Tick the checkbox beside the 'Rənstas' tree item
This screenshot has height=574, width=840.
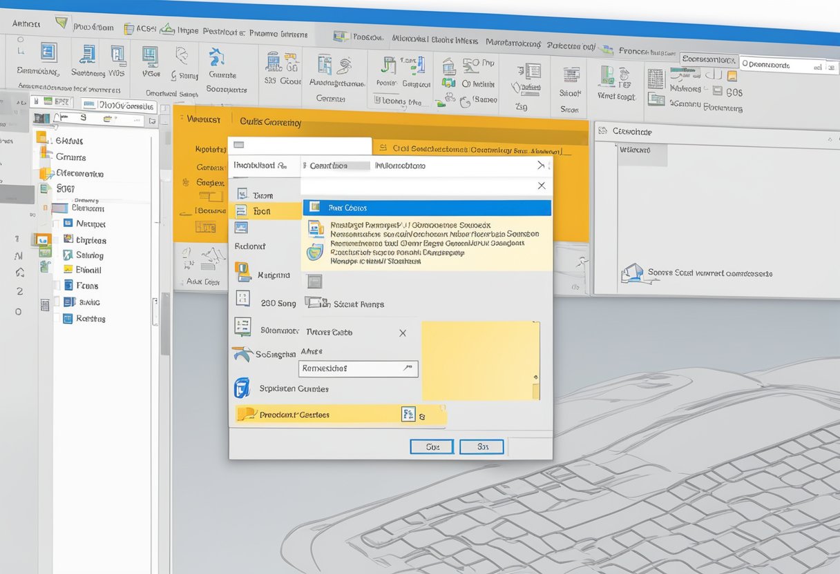click(56, 319)
